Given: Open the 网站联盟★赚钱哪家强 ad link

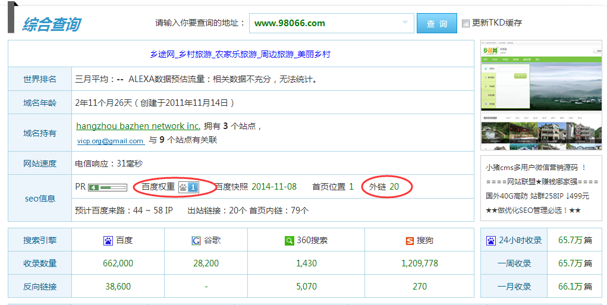Looking at the screenshot, I should tap(542, 181).
